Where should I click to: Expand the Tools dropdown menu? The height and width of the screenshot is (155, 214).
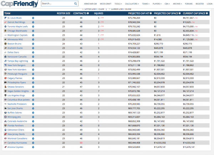click(x=114, y=4)
